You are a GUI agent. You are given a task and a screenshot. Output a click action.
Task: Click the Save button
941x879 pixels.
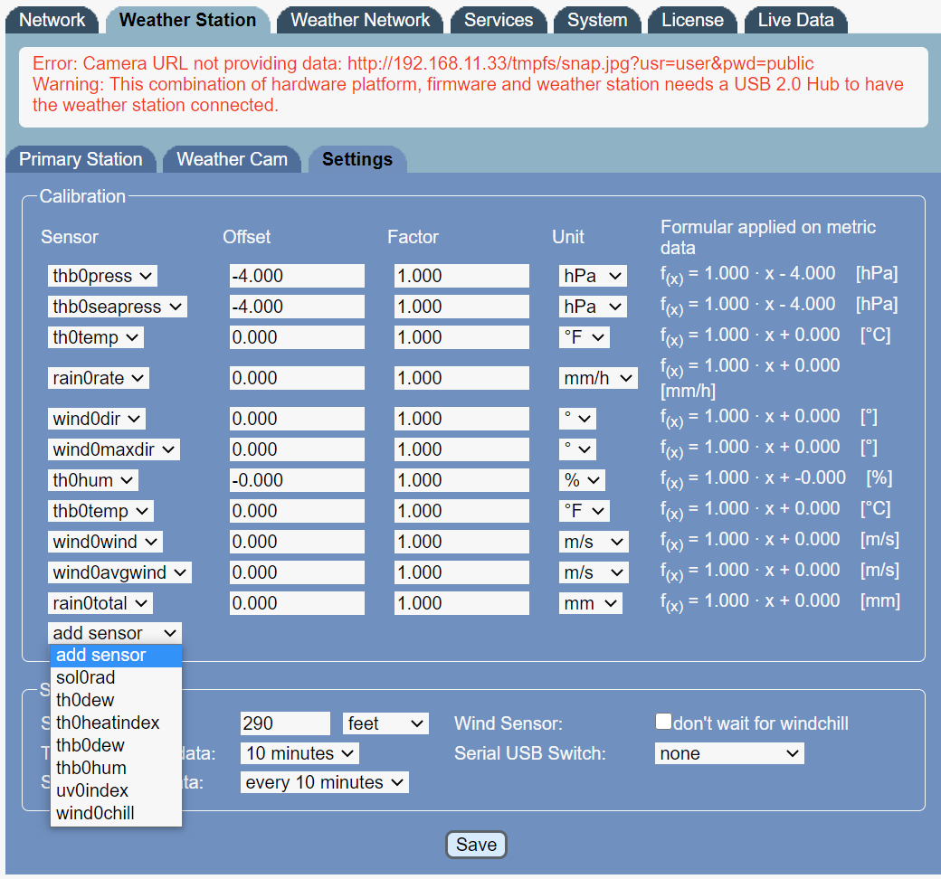click(x=476, y=845)
